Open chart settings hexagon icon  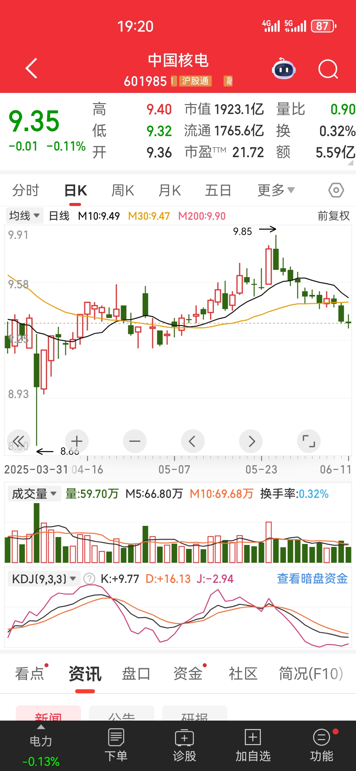336,190
